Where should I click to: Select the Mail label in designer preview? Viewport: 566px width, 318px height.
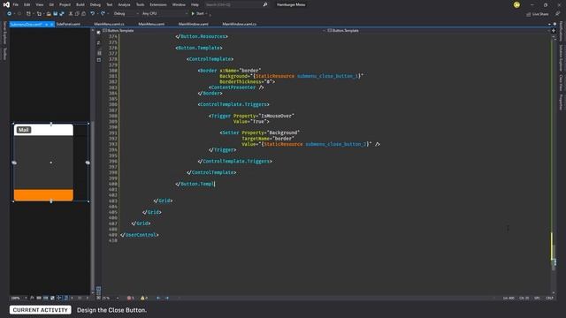click(x=24, y=130)
